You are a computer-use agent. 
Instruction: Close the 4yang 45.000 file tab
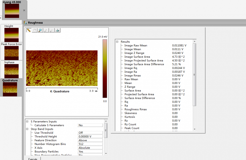click(24, 10)
